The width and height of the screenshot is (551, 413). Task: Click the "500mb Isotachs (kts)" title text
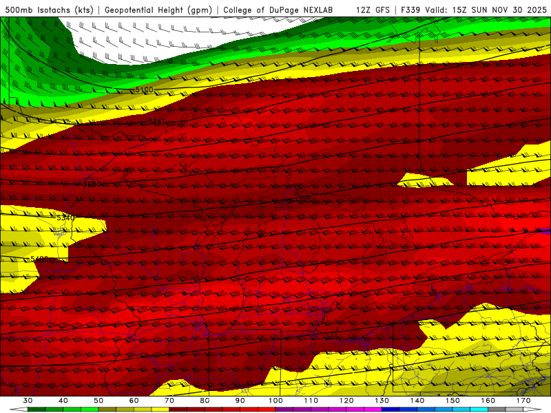point(49,10)
